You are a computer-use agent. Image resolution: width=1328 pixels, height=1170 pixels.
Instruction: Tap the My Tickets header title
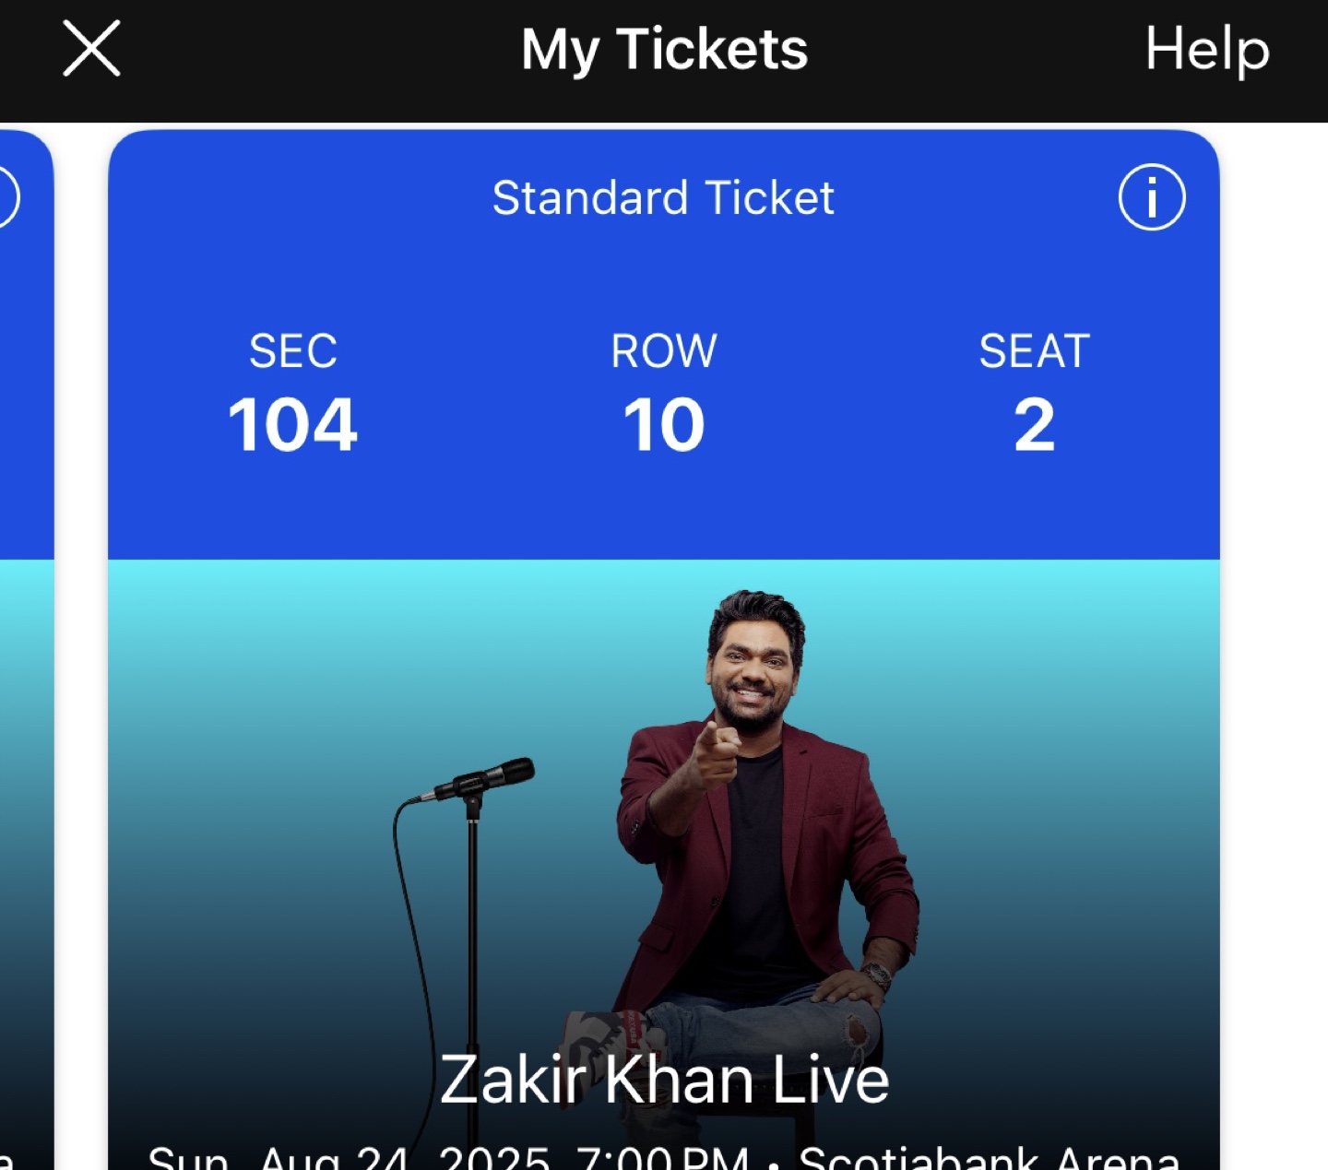tap(663, 49)
